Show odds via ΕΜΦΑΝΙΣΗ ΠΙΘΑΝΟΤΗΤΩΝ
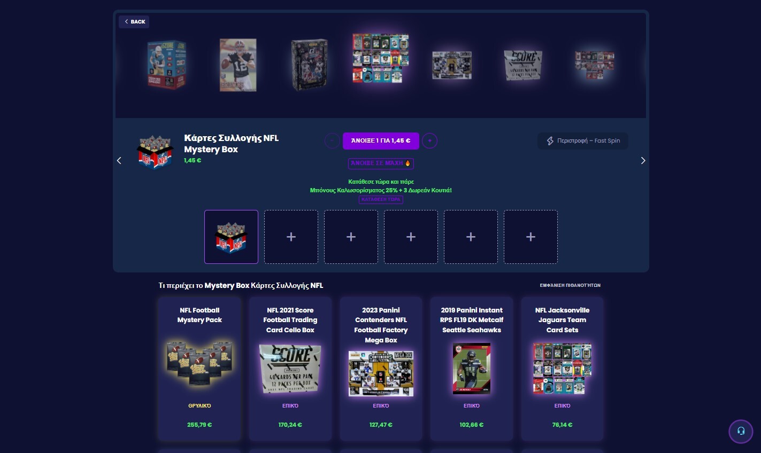This screenshot has width=761, height=453. tap(570, 285)
